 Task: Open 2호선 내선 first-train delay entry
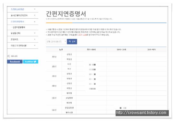pos(92,65)
